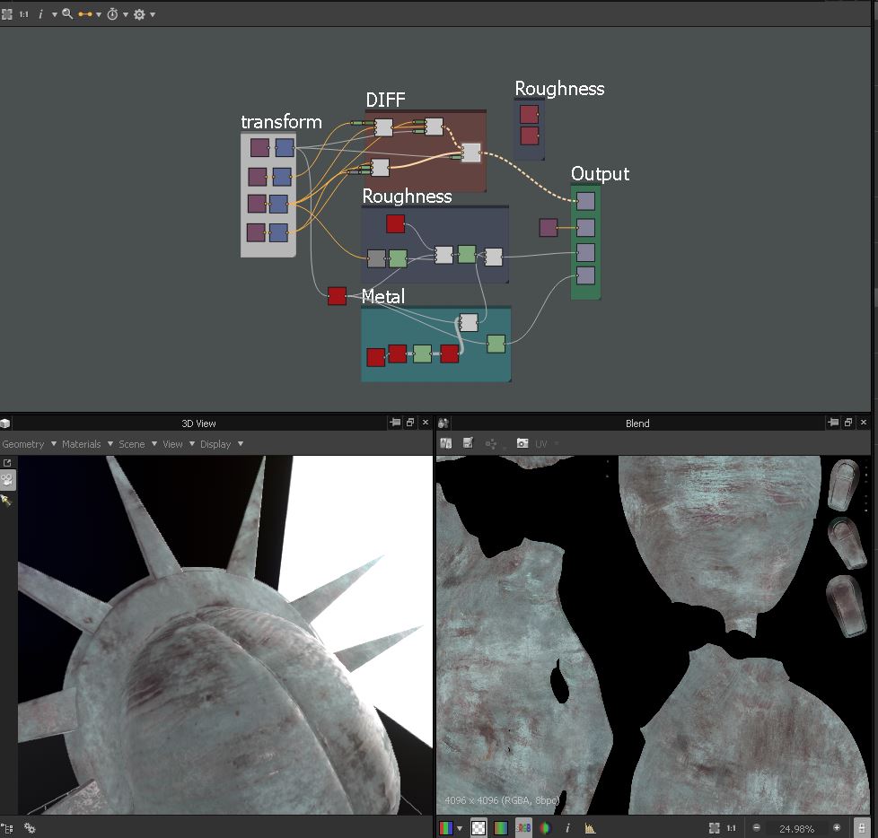Expand the info display dropdown arrow
This screenshot has width=878, height=838.
click(54, 14)
